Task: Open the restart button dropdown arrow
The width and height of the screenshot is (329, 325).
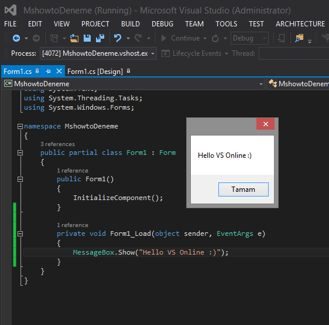Action: pos(225,39)
